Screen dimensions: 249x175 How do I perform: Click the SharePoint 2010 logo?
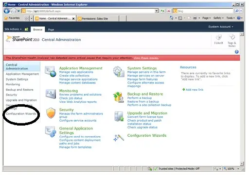[23, 39]
